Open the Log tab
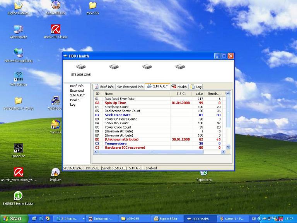This screenshot has height=223, width=297. pos(196,87)
